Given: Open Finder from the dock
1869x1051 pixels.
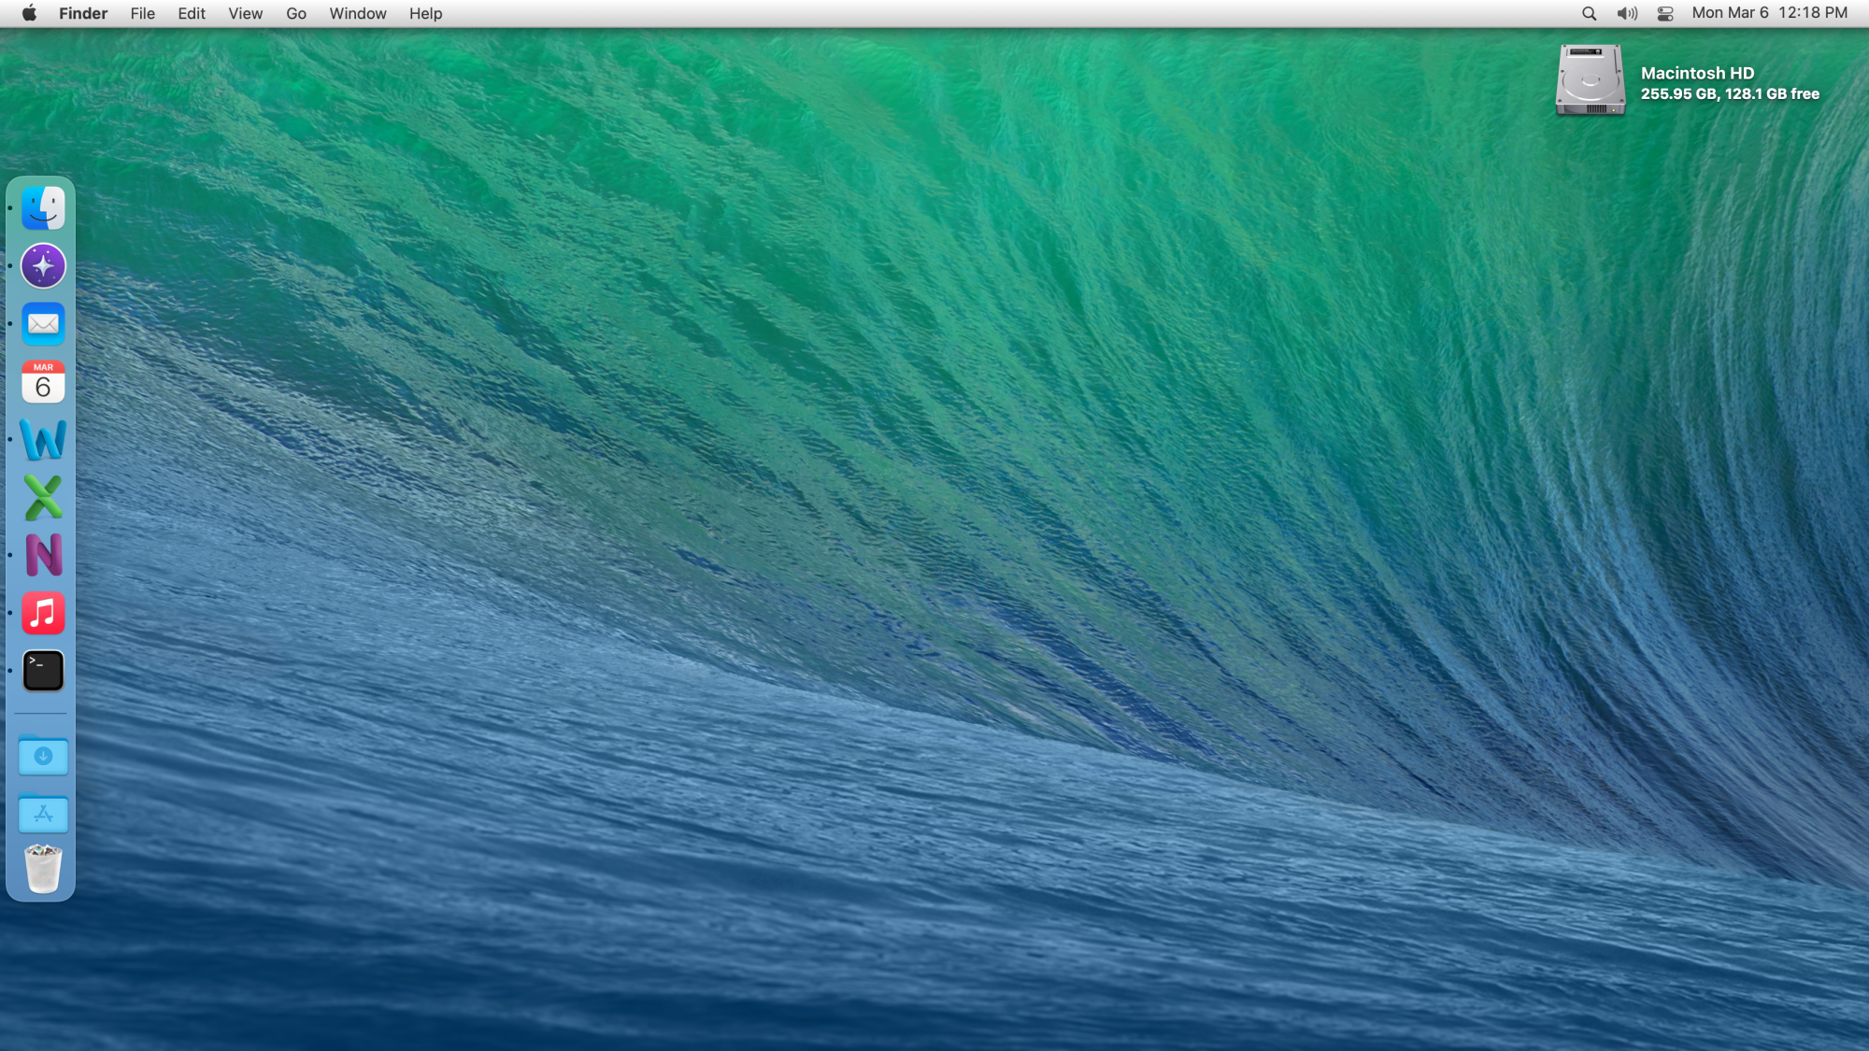Looking at the screenshot, I should click(x=43, y=207).
